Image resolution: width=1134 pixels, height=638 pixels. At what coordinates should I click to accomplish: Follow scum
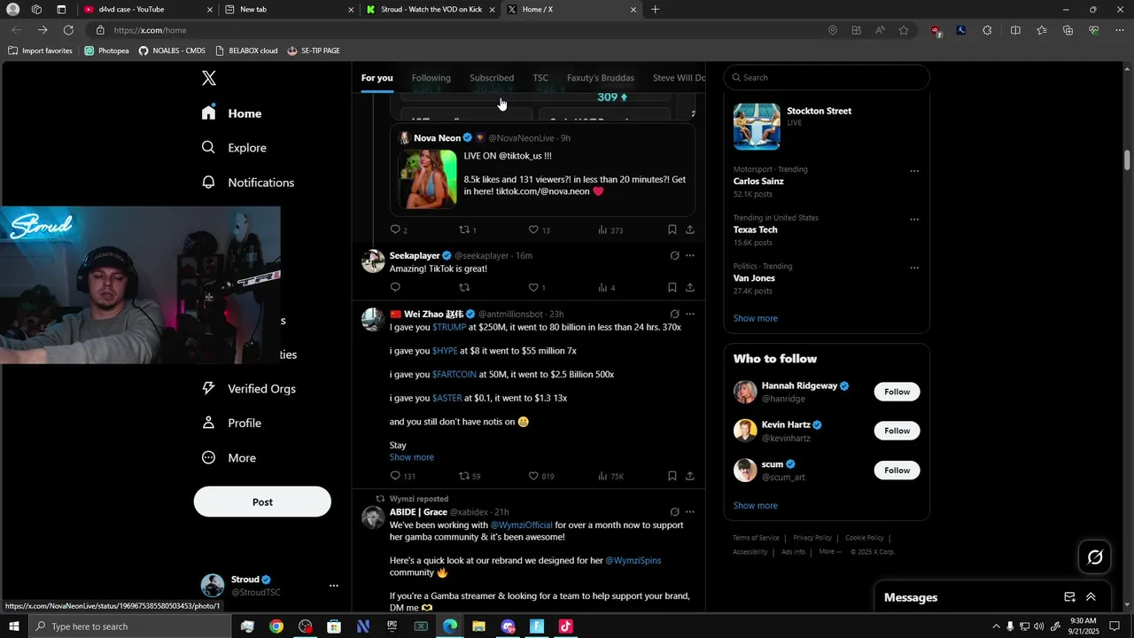[x=897, y=471]
